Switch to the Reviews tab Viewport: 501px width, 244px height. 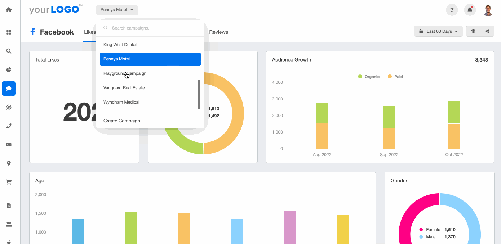[218, 32]
